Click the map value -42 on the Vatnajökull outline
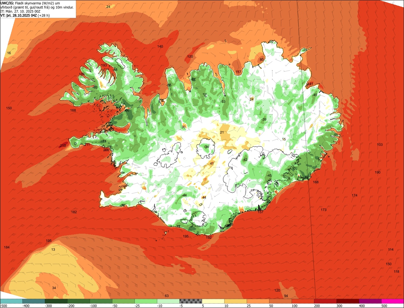Image resolution: width=404 pixels, height=308 pixels. tap(245, 160)
